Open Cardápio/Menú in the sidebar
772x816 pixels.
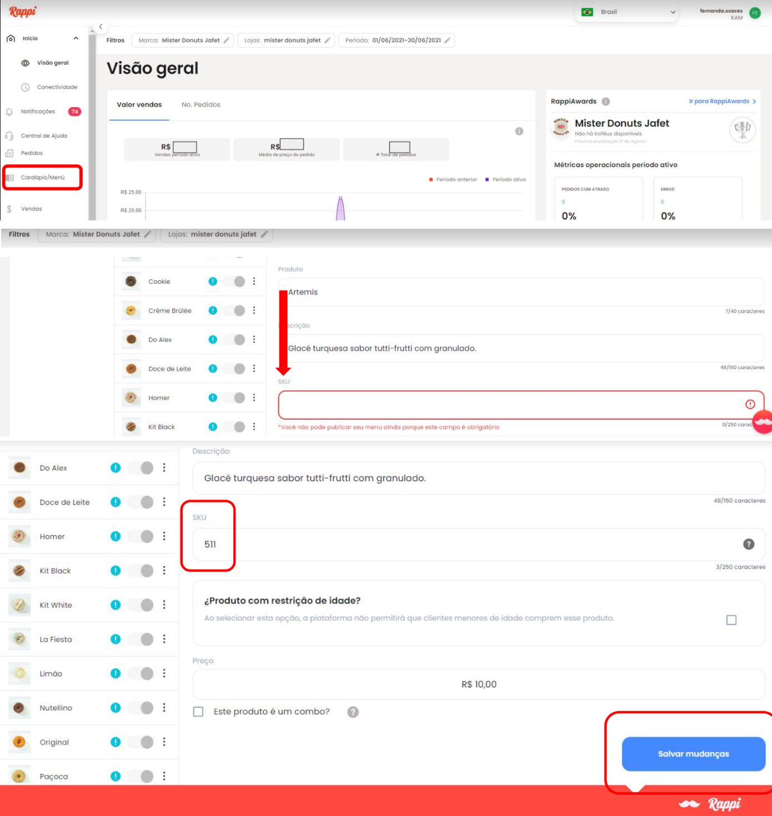pyautogui.click(x=43, y=178)
